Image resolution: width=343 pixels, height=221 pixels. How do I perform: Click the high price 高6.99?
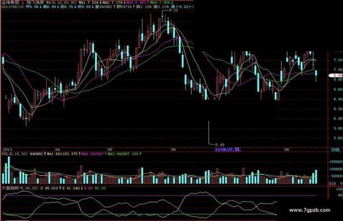coord(49,7)
